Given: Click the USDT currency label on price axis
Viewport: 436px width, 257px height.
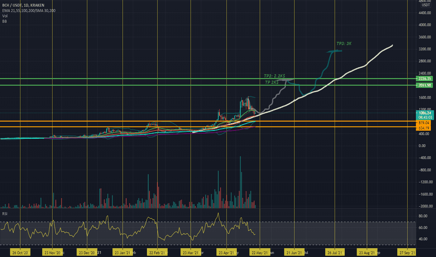Looking at the screenshot, I should point(426,5).
